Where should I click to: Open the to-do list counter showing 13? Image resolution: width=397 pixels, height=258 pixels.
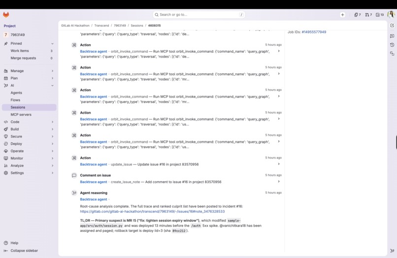[x=380, y=15]
